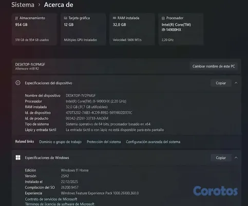
Task: Click the memory icon beside RAM instalada
Action: point(115,18)
